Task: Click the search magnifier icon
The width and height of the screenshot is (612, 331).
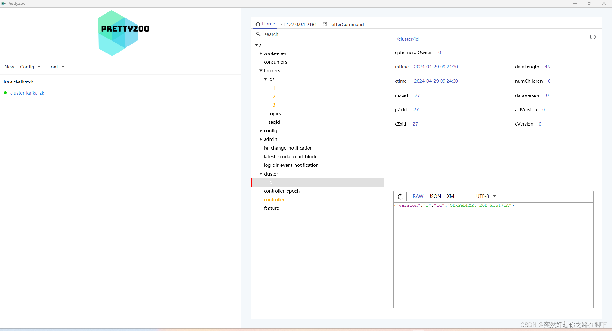Action: [x=259, y=34]
